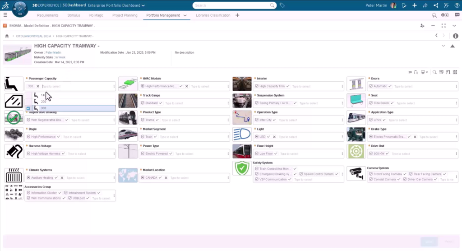This screenshot has height=251, width=462.
Task: Choose the 200 passenger capacity option
Action: pyautogui.click(x=44, y=102)
